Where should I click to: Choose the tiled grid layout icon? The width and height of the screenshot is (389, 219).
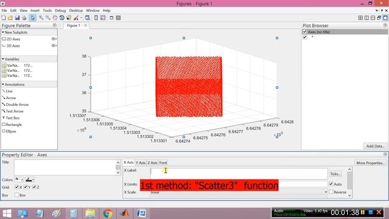point(360,18)
